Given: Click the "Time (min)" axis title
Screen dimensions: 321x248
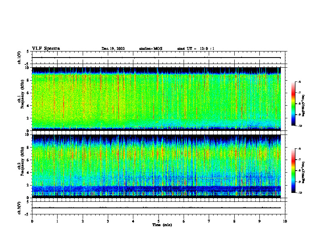Looking at the screenshot, I should point(162,225).
